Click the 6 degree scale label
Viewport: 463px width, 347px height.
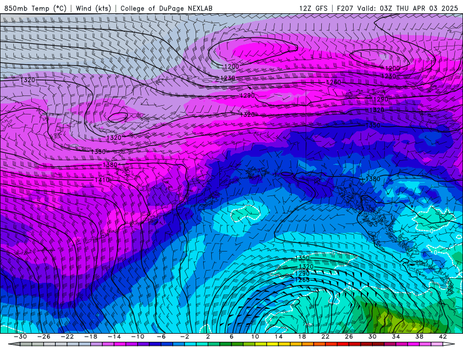tap(231, 337)
